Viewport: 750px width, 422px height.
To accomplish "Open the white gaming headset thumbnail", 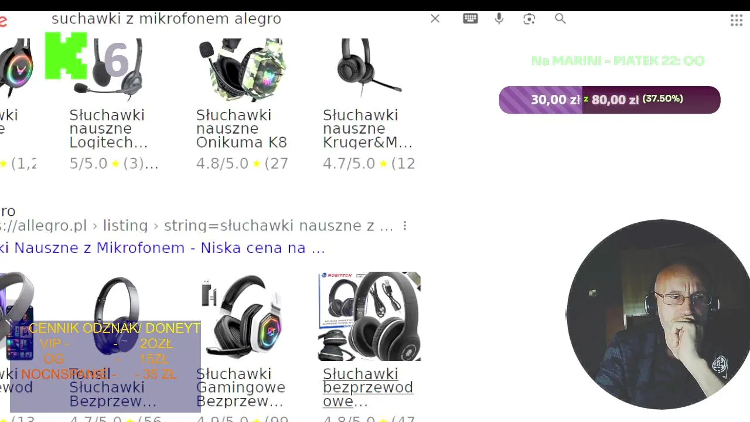I will click(x=242, y=316).
